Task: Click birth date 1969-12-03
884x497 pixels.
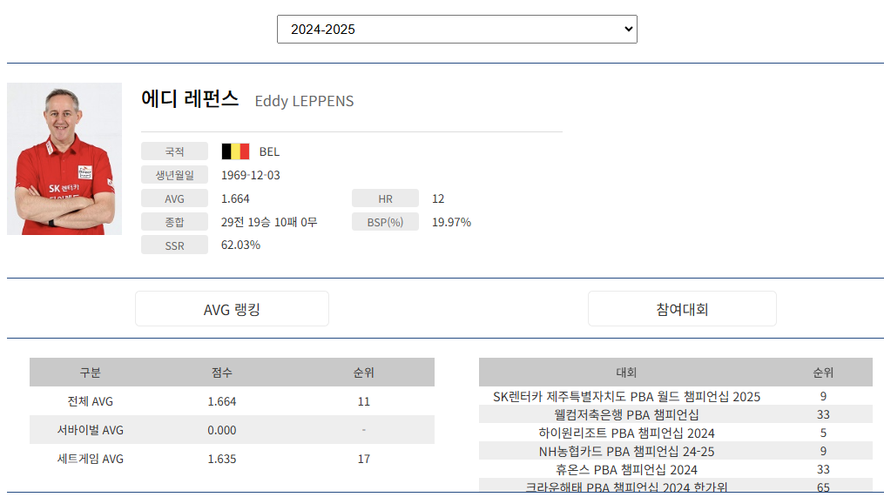Action: click(x=250, y=175)
